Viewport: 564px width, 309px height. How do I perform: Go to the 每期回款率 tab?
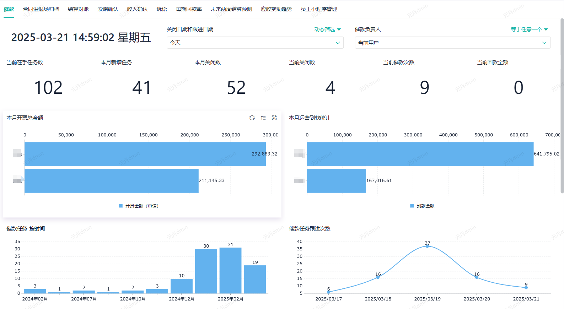pos(189,9)
